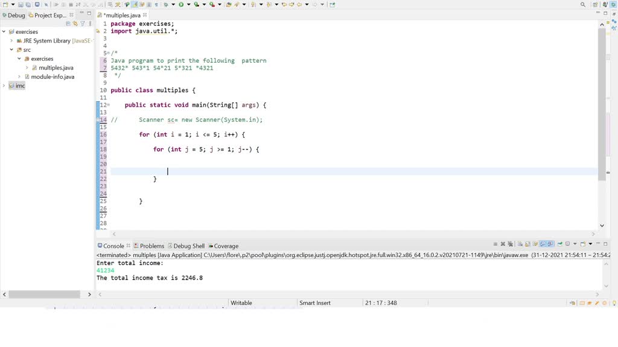Expand the module-info.java tree node

pyautogui.click(x=19, y=77)
